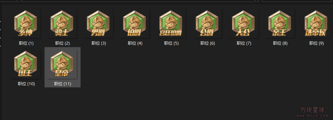Click the address bar field

[x=129, y=1]
